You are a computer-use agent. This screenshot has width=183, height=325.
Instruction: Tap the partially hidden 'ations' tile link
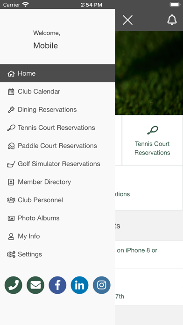[x=122, y=194]
